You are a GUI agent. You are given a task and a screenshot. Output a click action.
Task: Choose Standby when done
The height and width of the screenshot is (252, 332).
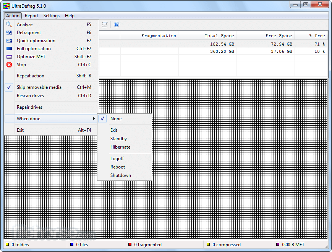[x=125, y=139]
